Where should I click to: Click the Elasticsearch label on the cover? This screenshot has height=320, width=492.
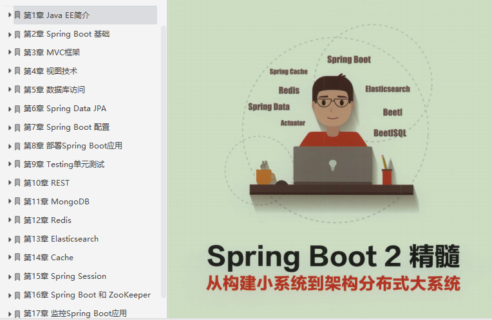(388, 89)
